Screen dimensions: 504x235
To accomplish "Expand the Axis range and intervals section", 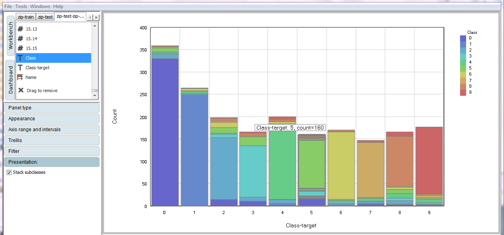I will click(51, 130).
